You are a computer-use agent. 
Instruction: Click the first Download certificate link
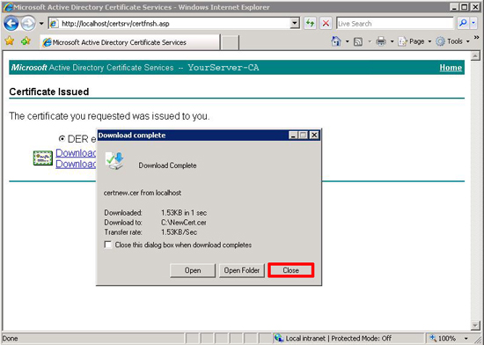click(x=76, y=153)
